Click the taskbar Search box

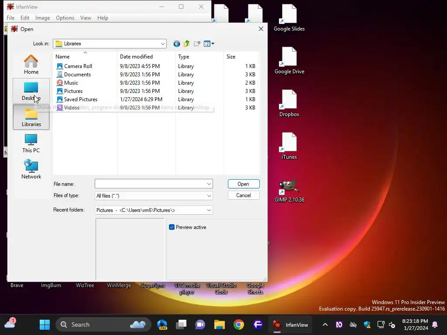pyautogui.click(x=103, y=325)
